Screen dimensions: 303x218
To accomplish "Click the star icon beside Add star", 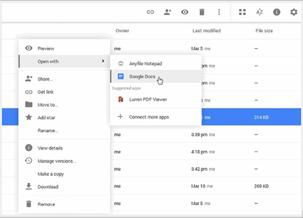I will point(28,117).
